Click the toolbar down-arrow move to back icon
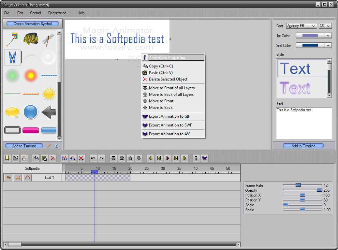The width and height of the screenshot is (338, 250). coord(139,158)
